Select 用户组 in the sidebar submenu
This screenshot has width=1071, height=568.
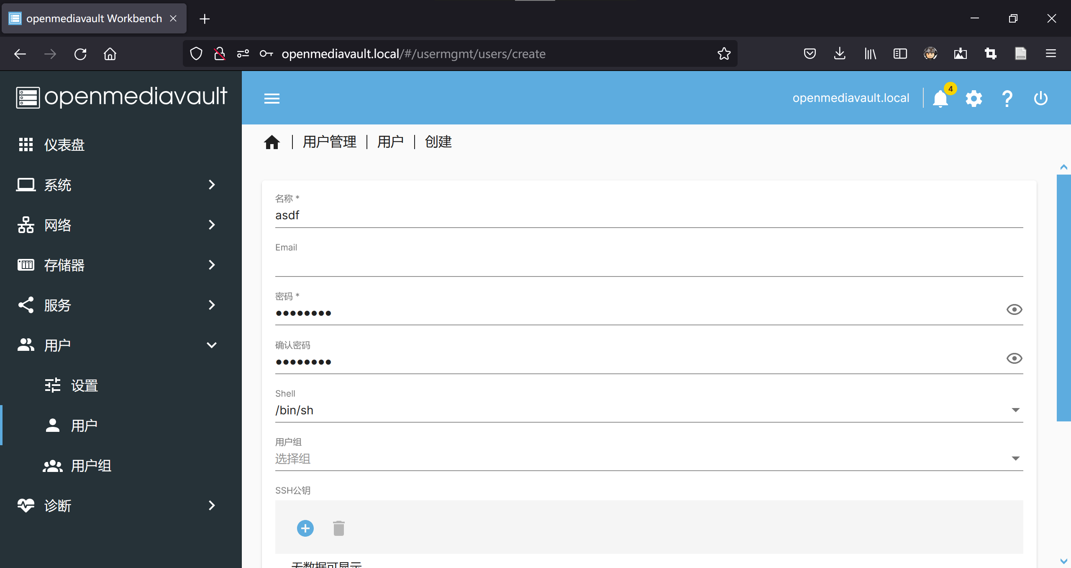(x=91, y=465)
